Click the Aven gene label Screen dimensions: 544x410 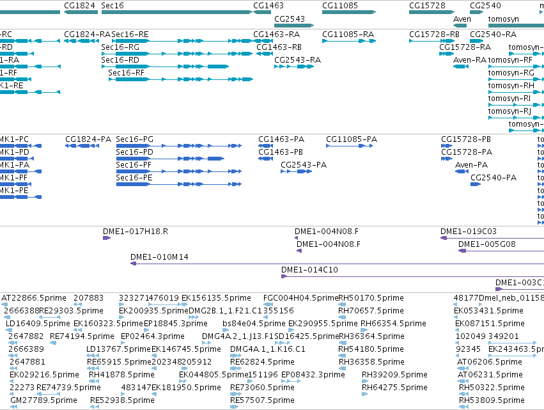[462, 19]
